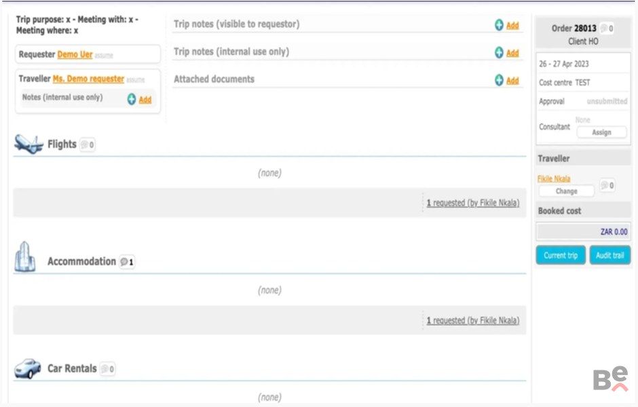Click the Flights airplane icon
638x407 pixels.
(29, 144)
